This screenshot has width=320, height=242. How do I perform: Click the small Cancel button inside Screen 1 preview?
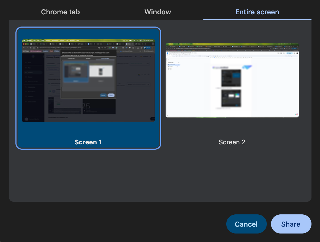click(103, 95)
